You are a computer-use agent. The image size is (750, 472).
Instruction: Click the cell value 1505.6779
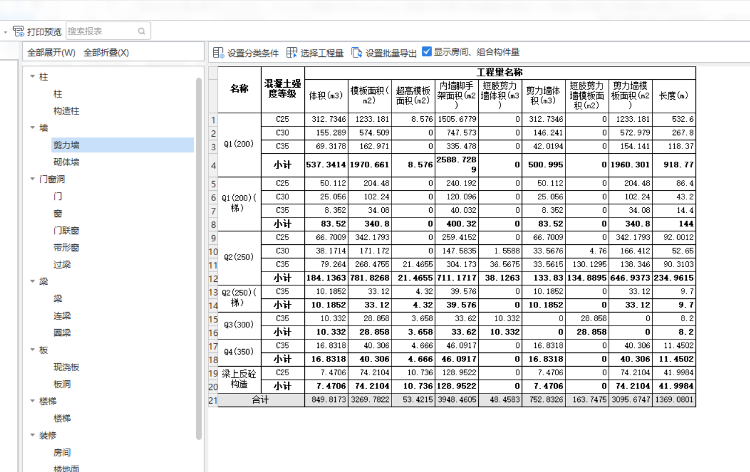click(x=456, y=120)
